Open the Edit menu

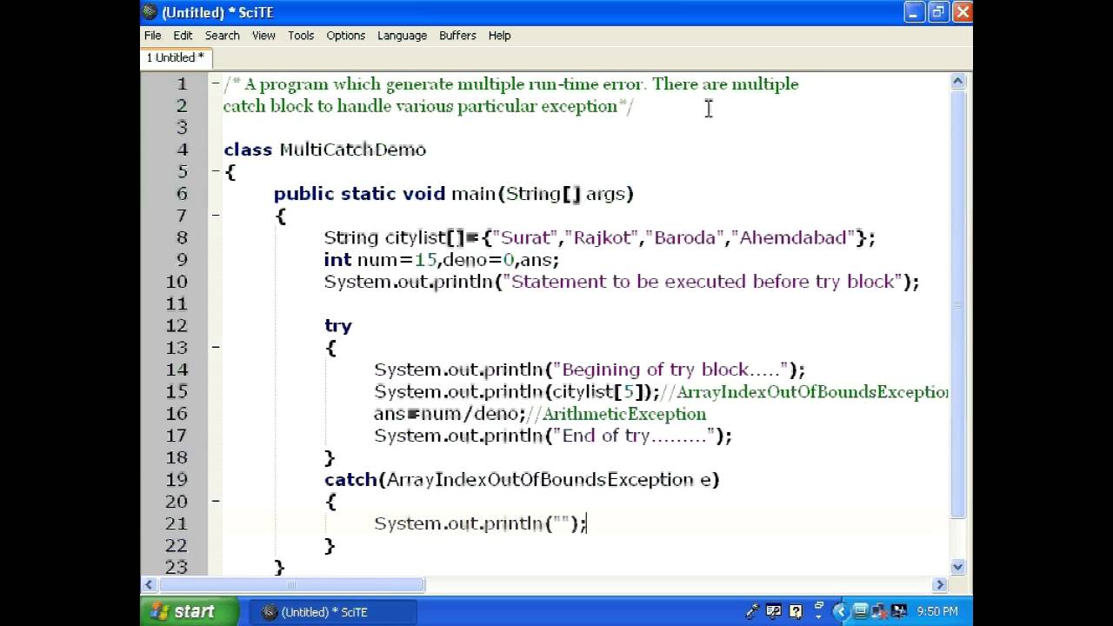coord(183,36)
